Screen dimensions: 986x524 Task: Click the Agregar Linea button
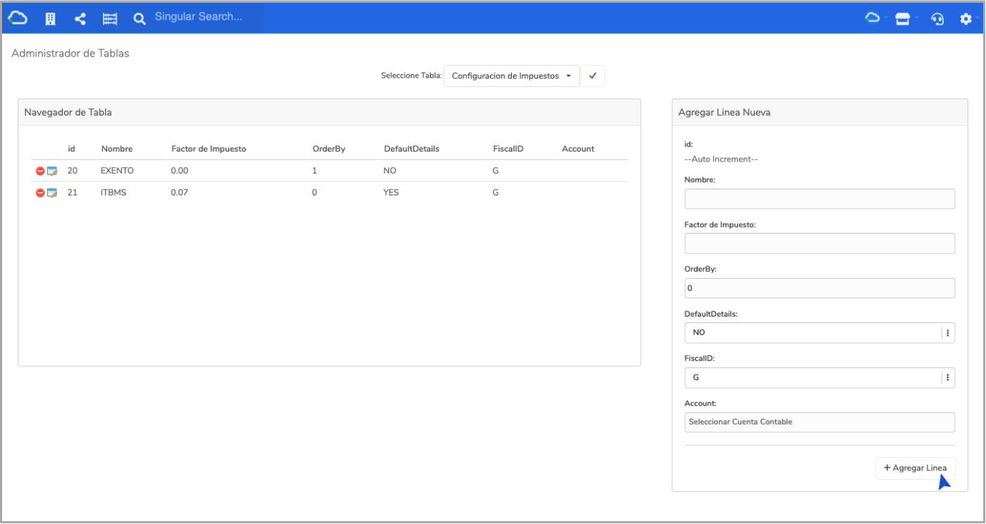click(x=916, y=468)
